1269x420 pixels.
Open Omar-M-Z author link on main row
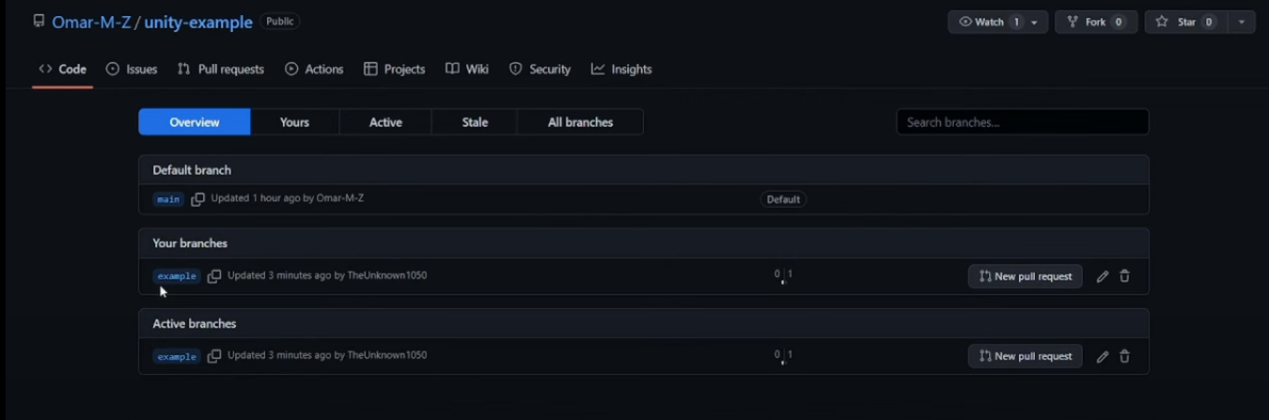(340, 198)
